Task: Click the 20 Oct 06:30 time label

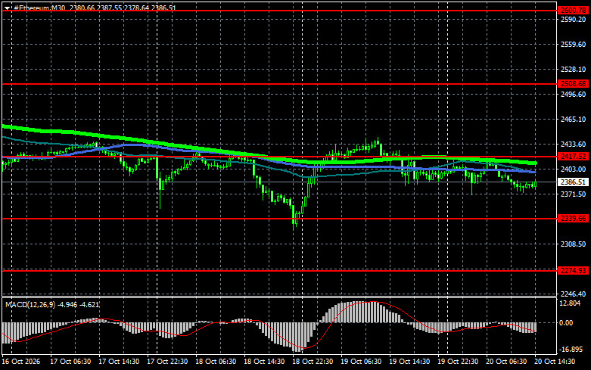Action: [506, 362]
